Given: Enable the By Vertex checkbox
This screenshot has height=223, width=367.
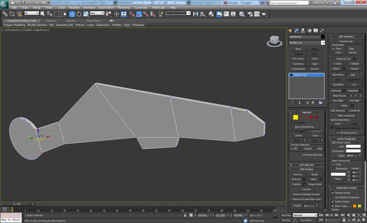Looking at the screenshot, I should click(x=292, y=122).
